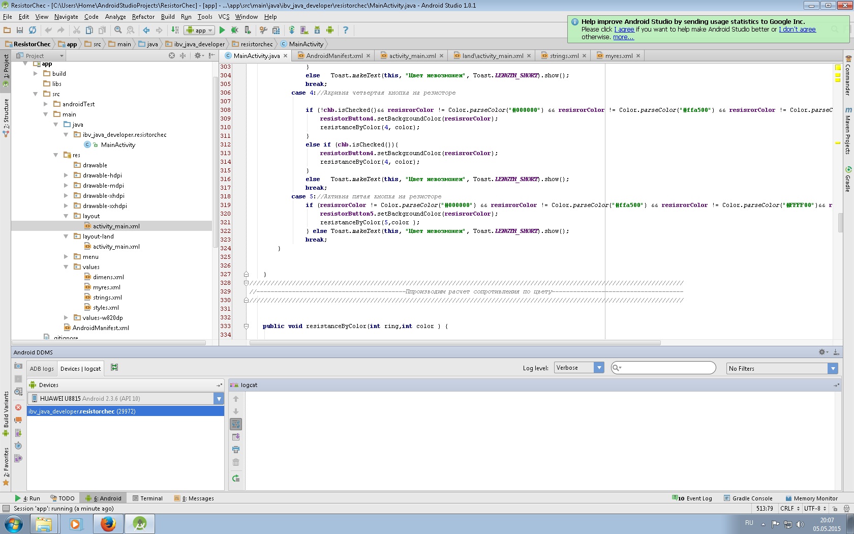Open Firefox from the Windows taskbar
The image size is (854, 534).
click(x=108, y=524)
